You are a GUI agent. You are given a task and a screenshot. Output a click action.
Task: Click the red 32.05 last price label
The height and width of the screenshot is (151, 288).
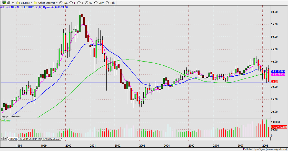click(274, 82)
